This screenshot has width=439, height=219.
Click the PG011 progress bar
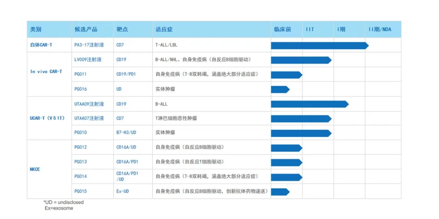(287, 75)
